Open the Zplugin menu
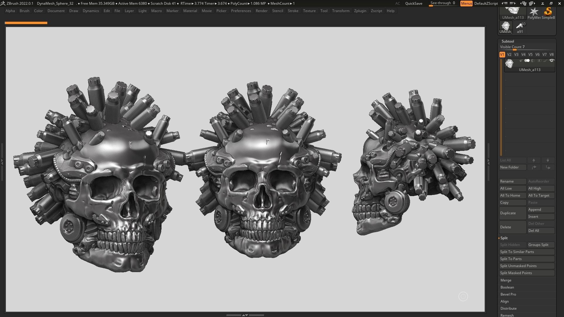The height and width of the screenshot is (317, 564). 360,11
